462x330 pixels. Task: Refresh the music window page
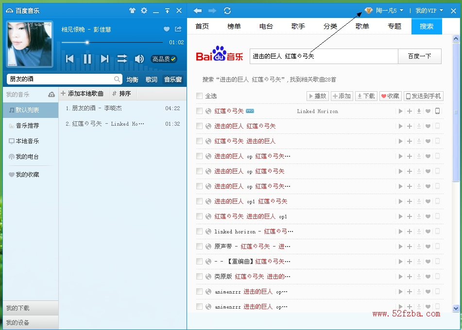[x=227, y=11]
